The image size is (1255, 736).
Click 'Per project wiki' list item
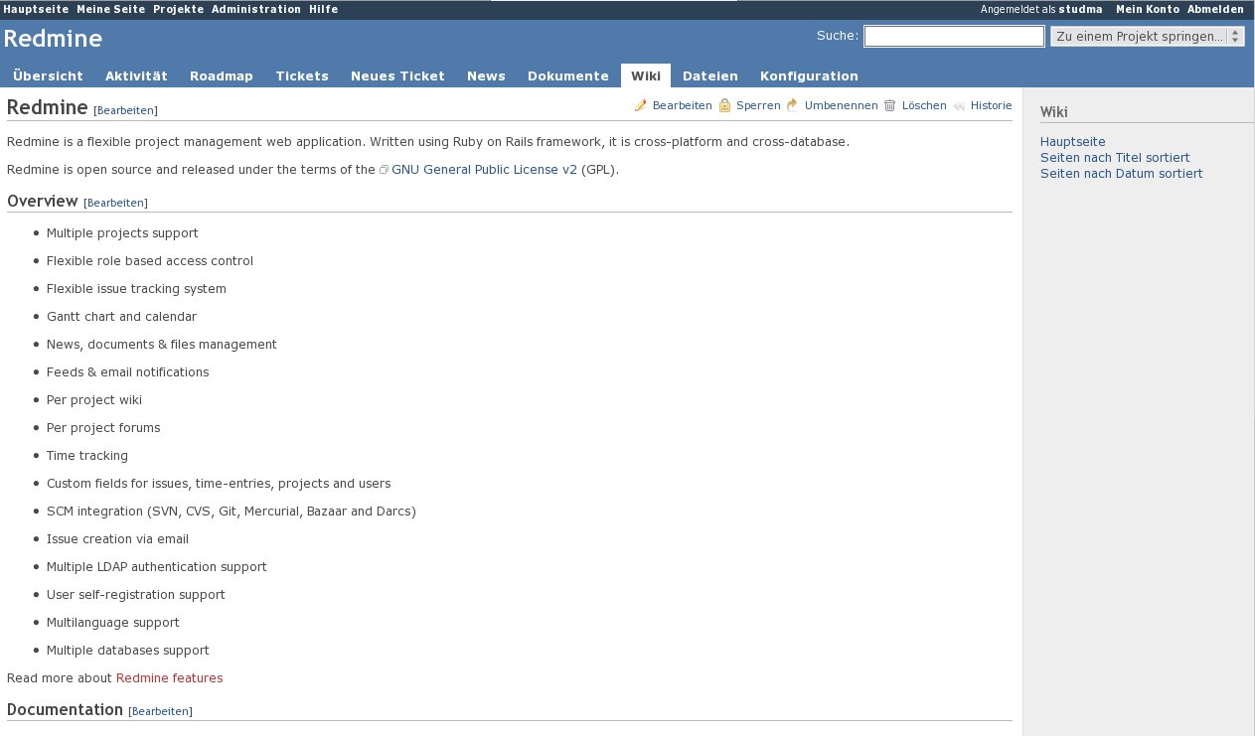click(94, 400)
